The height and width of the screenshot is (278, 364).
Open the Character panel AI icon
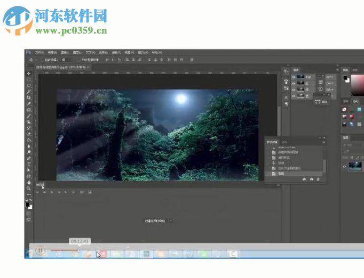pyautogui.click(x=286, y=97)
